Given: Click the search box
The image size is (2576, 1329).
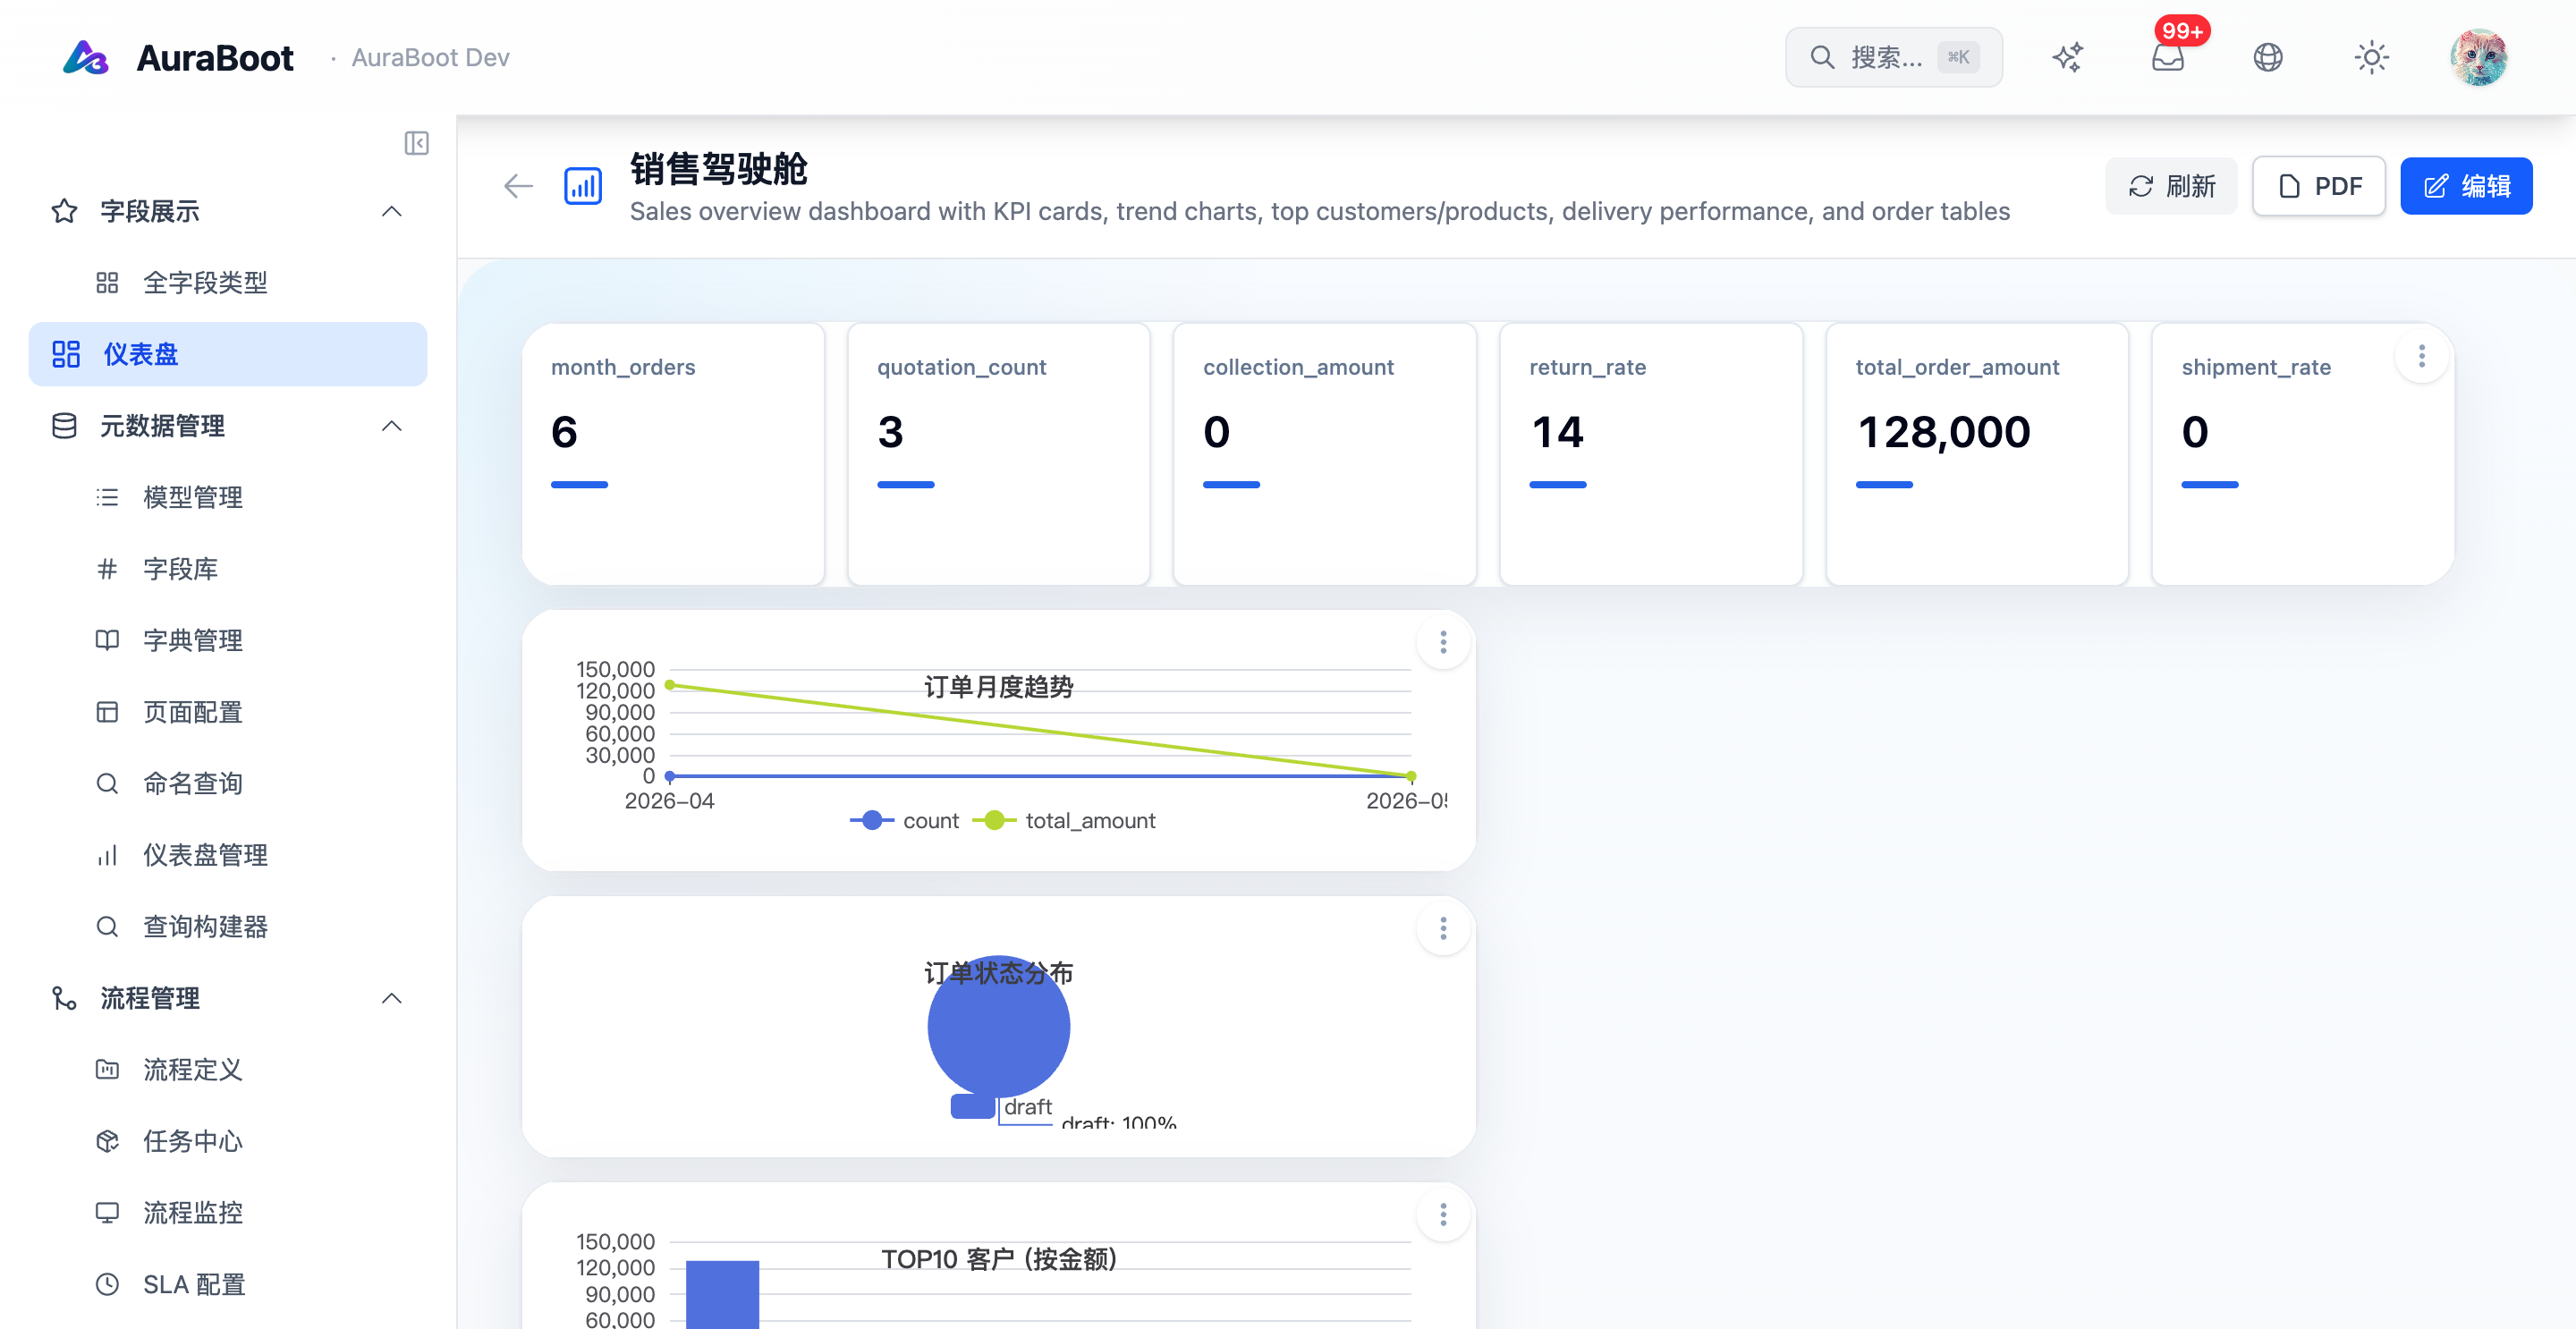Looking at the screenshot, I should point(1893,57).
